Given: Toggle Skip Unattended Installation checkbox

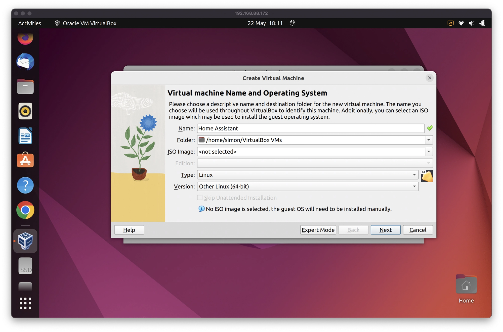Looking at the screenshot, I should 200,198.
